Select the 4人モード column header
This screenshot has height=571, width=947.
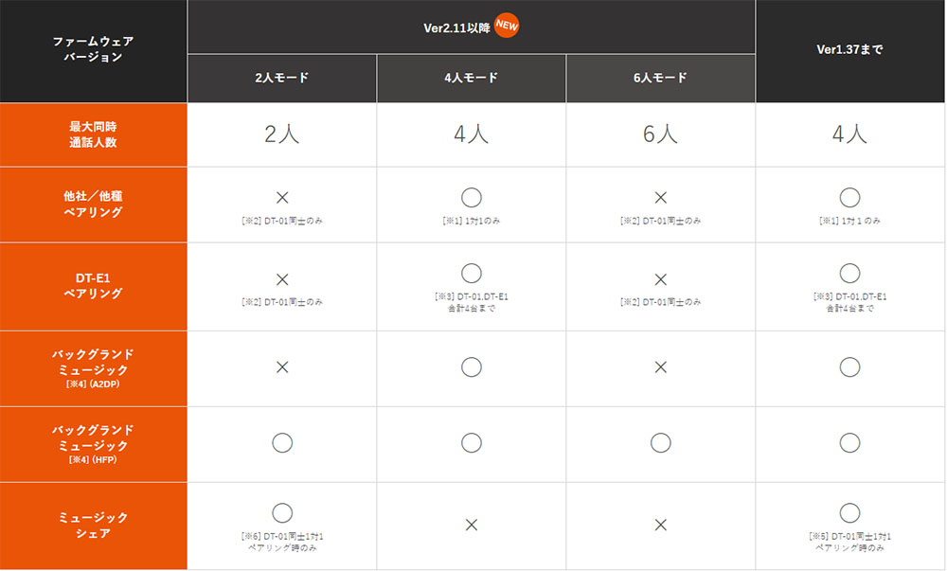[471, 79]
